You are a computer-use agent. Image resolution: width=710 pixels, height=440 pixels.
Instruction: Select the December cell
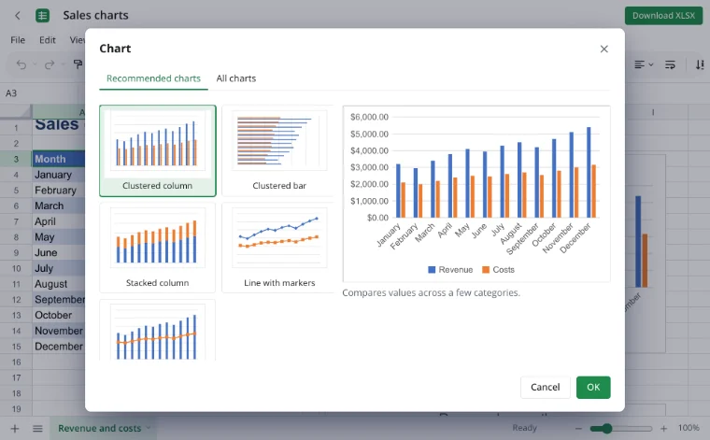[59, 347]
